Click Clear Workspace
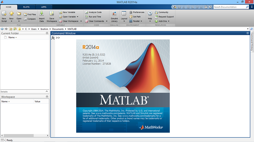Screen dimensions: 254x142 tap(69, 21)
